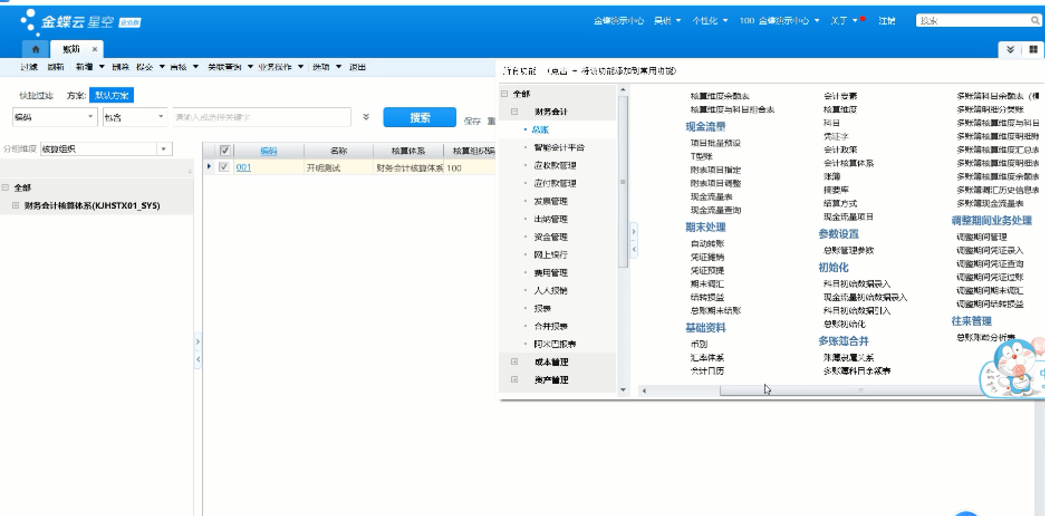Toggle the select-all checkbox in table header

(x=225, y=151)
